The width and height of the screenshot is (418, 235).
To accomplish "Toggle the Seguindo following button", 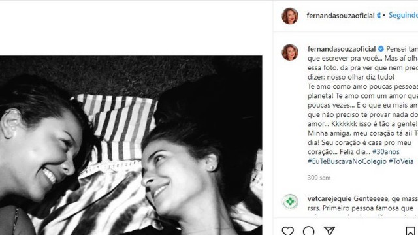I will tap(403, 16).
